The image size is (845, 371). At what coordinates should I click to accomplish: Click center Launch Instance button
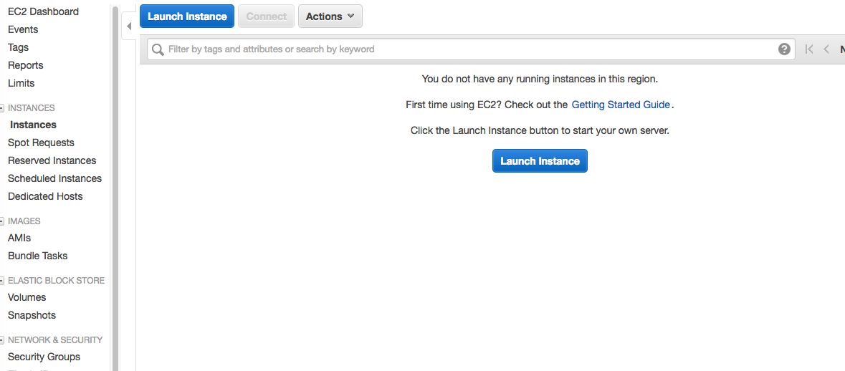coord(540,161)
